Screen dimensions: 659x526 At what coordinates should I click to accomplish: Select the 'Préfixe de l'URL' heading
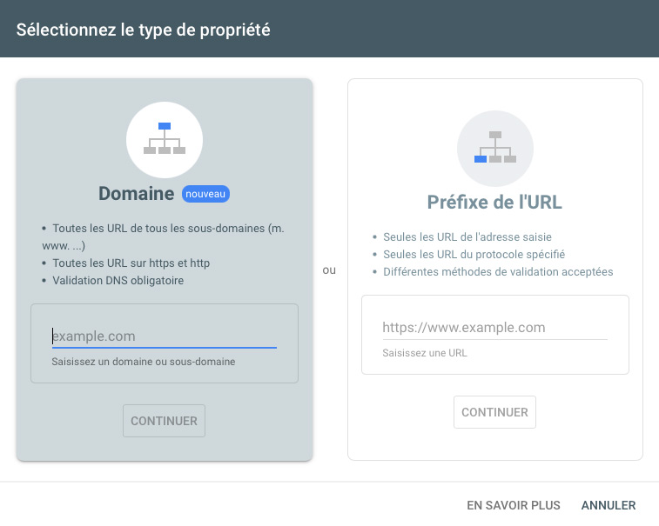tap(494, 203)
